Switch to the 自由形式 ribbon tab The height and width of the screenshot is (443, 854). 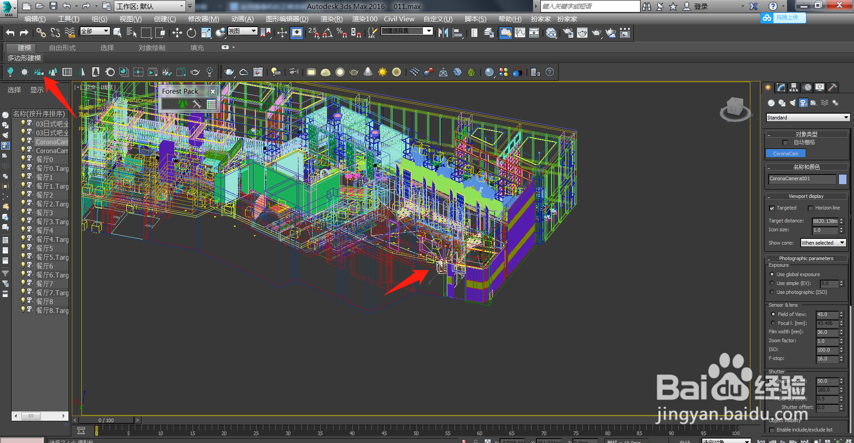[x=62, y=47]
